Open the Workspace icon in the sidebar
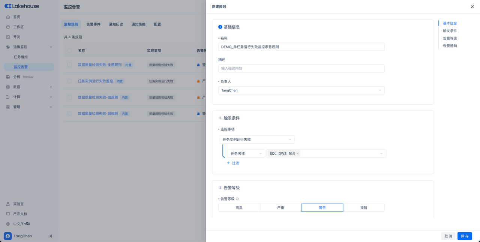This screenshot has width=480, height=242. click(x=8, y=27)
